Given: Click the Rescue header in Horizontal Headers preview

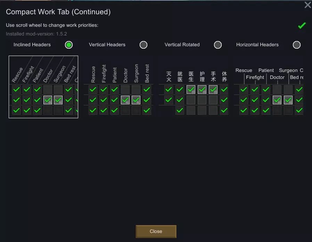Looking at the screenshot, I should click(x=244, y=70).
